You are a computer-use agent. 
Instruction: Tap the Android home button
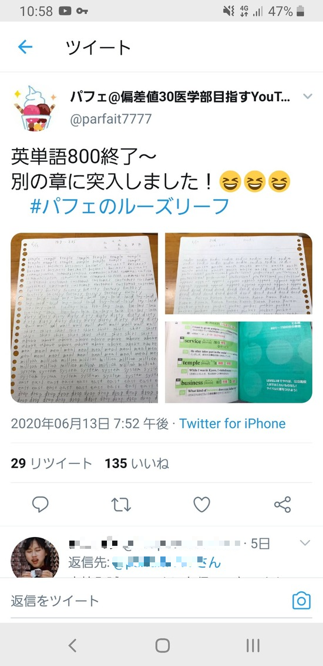pyautogui.click(x=162, y=645)
